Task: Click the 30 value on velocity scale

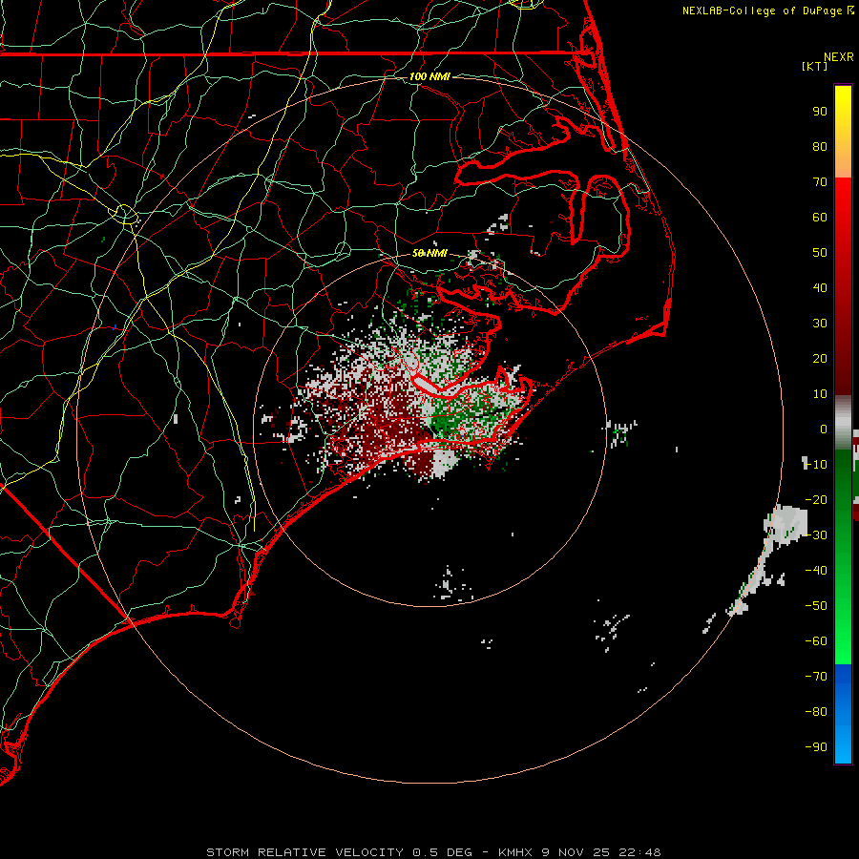Action: coord(820,324)
